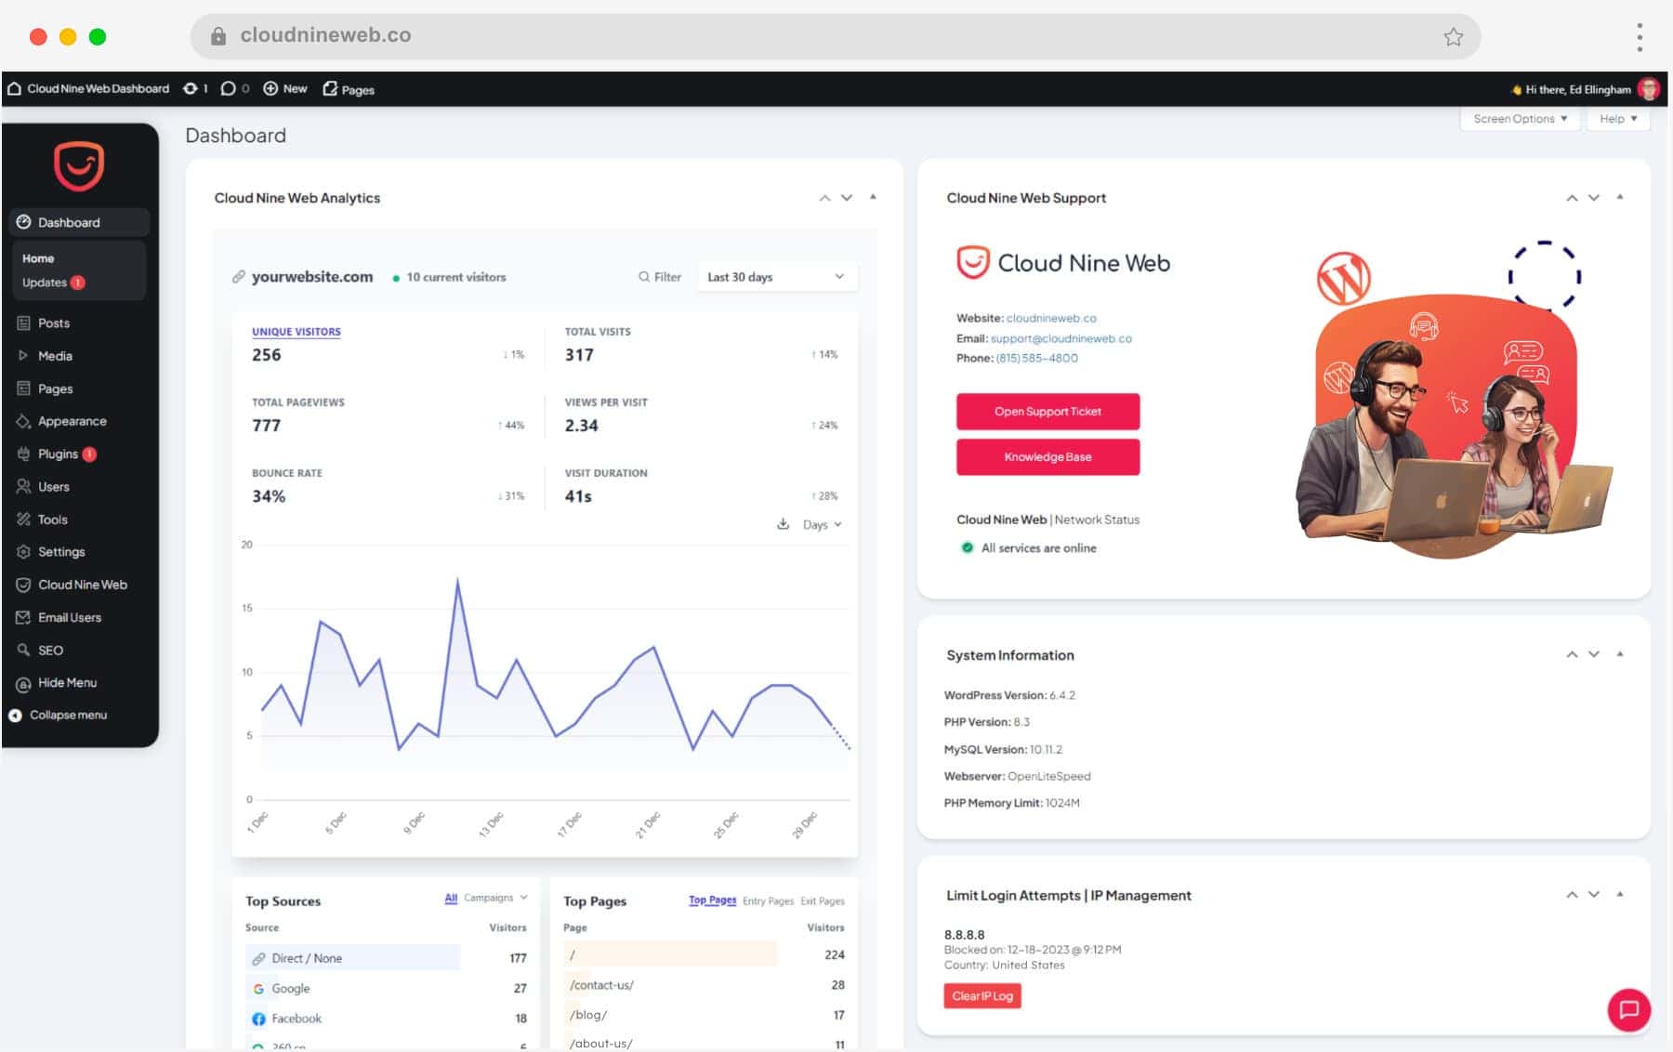Open the Days interval dropdown

(x=822, y=525)
